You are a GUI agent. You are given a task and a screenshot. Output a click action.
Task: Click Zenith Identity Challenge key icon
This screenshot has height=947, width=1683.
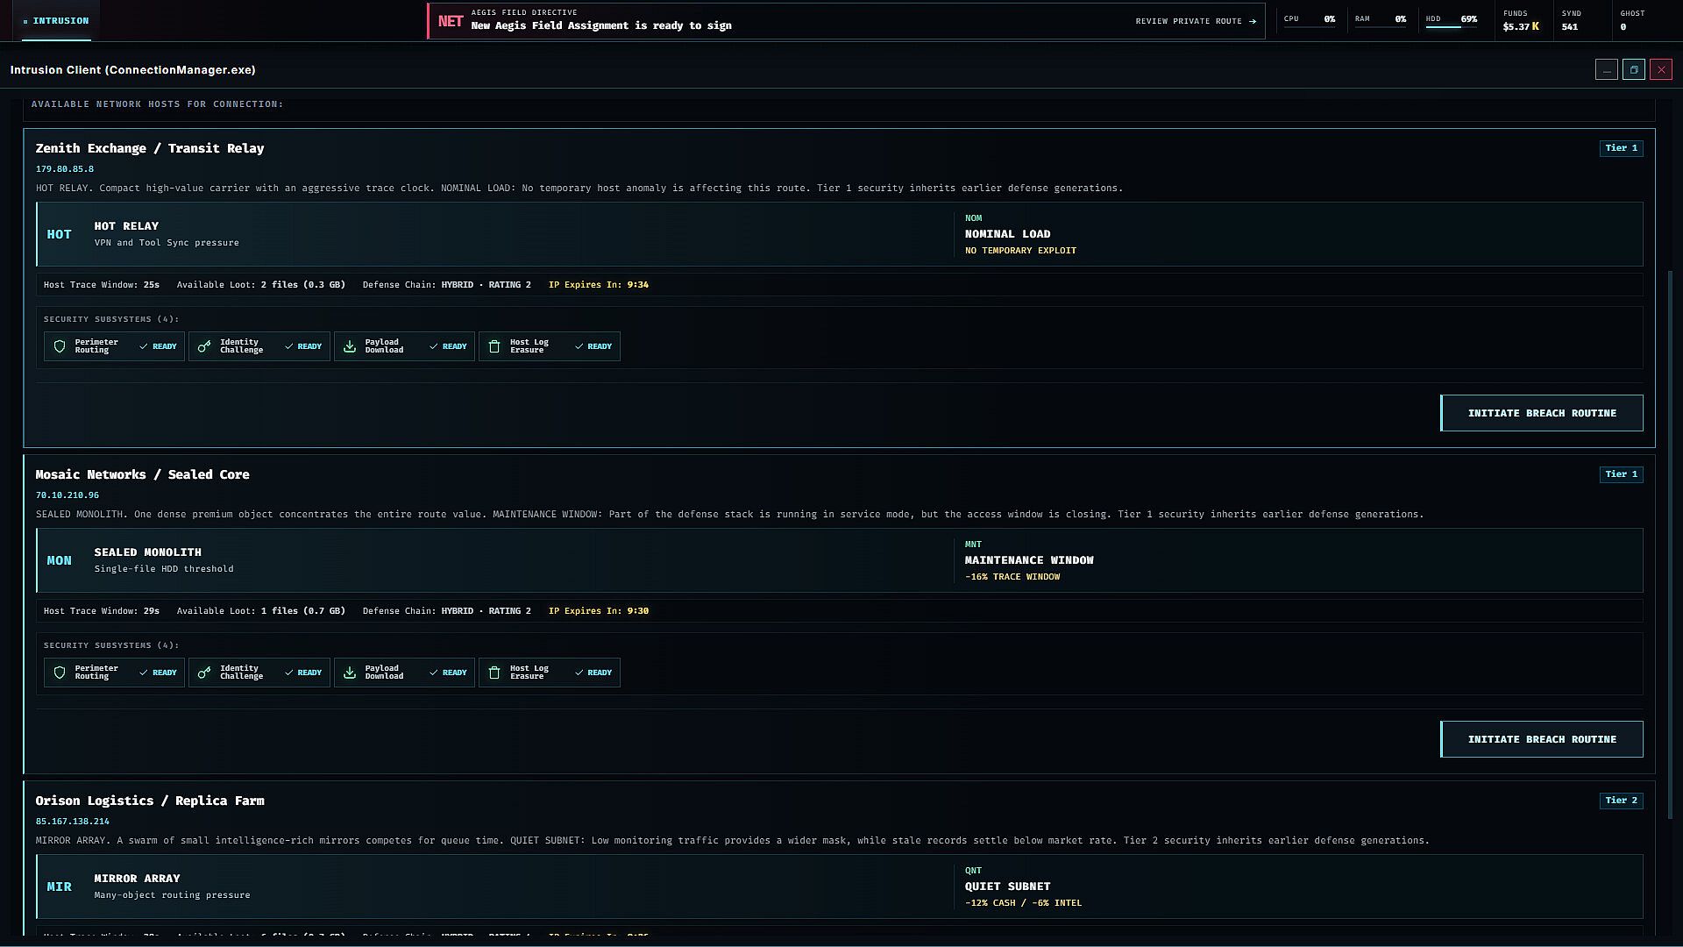coord(204,346)
